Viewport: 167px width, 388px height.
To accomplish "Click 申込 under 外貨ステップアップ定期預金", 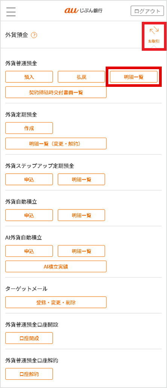I will click(x=29, y=179).
